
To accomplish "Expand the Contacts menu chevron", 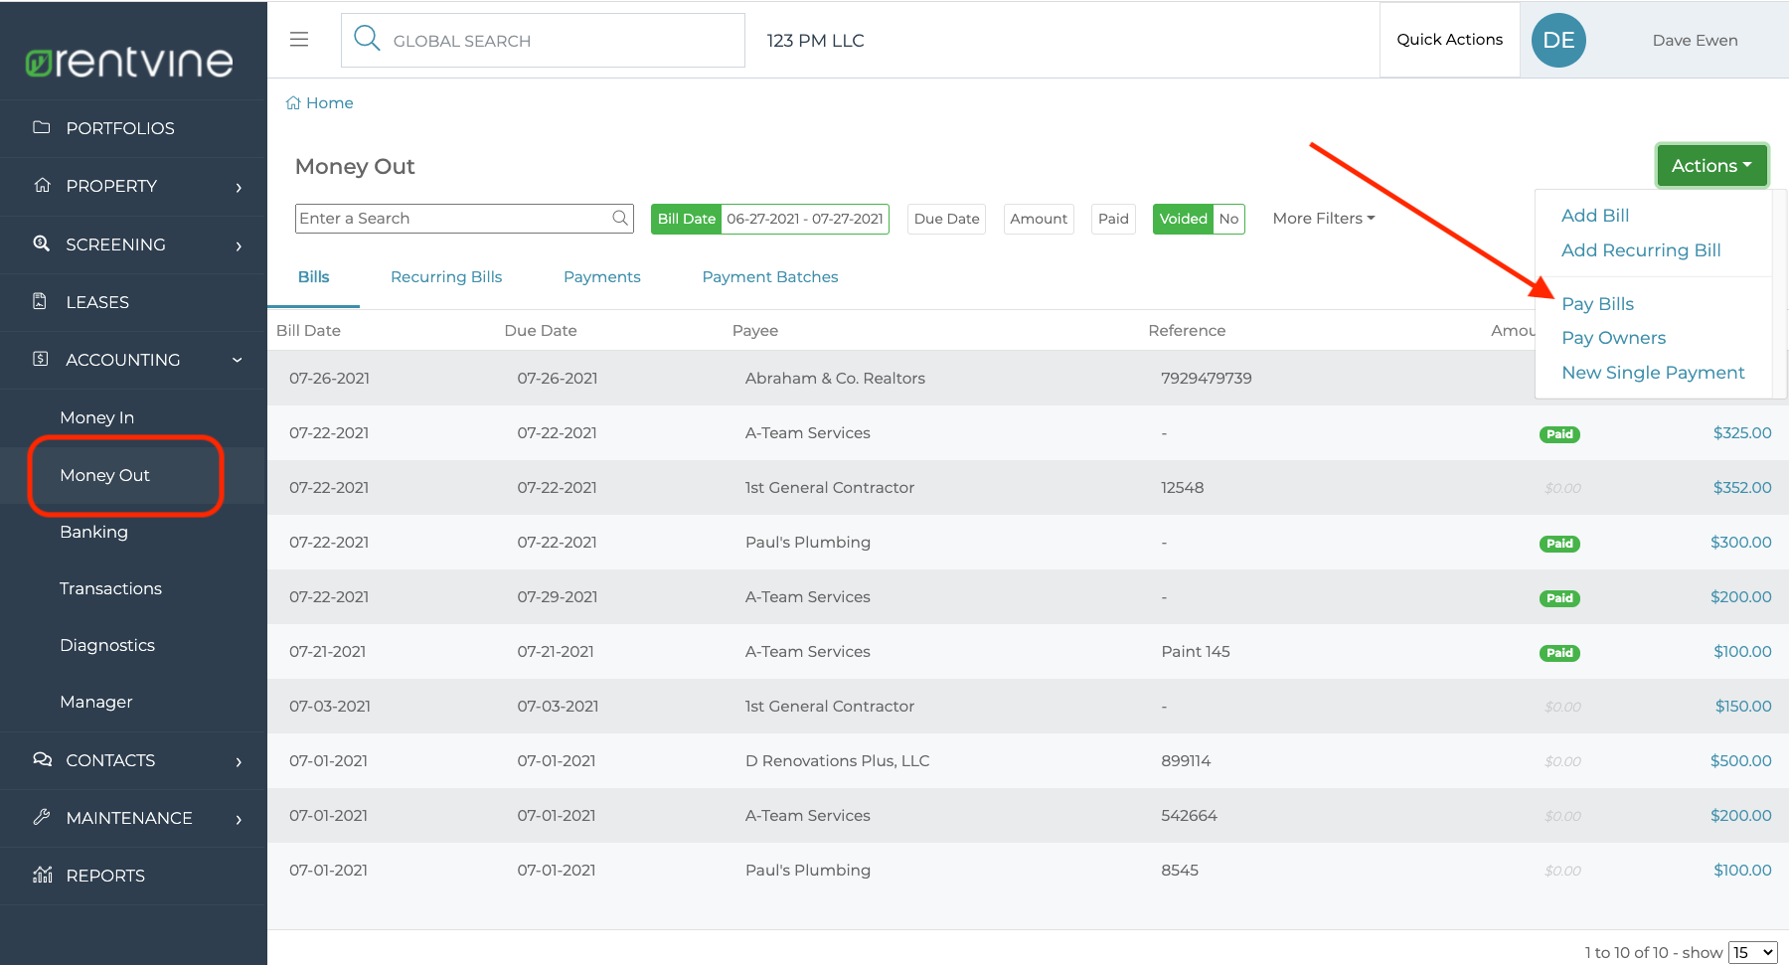I will (x=239, y=761).
